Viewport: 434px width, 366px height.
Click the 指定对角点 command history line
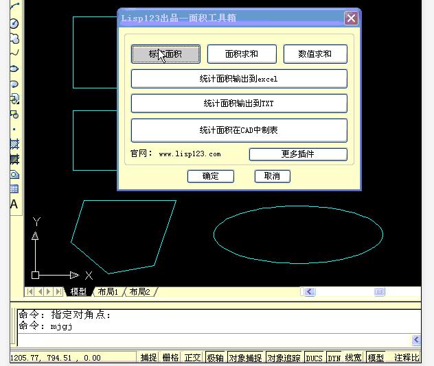(x=65, y=315)
